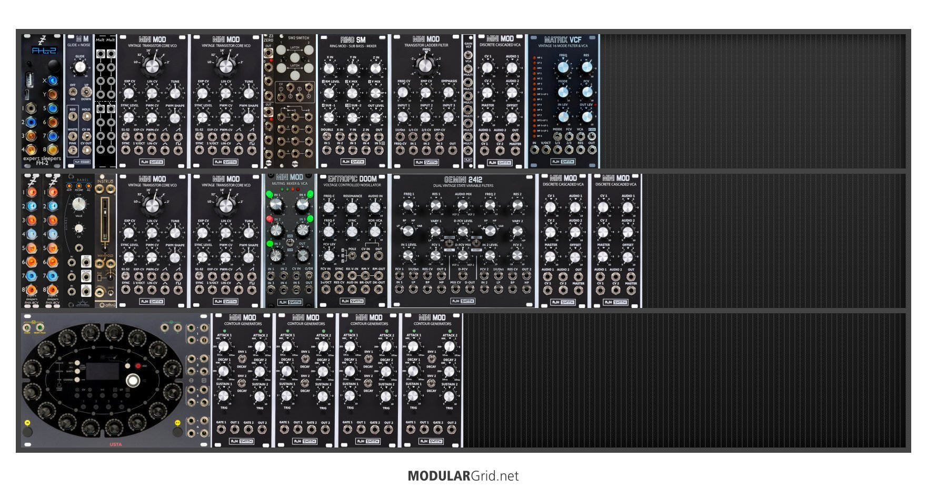
Task: Click output jack 8 on the FH-2 module
Action: [53, 150]
